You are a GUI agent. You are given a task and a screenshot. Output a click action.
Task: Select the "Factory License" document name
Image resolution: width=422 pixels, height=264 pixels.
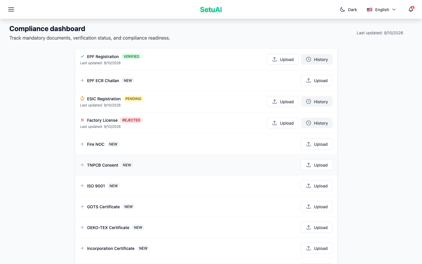point(102,120)
